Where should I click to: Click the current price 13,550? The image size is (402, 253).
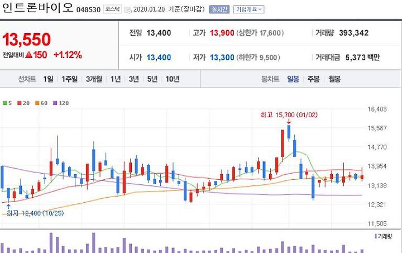[x=27, y=40]
